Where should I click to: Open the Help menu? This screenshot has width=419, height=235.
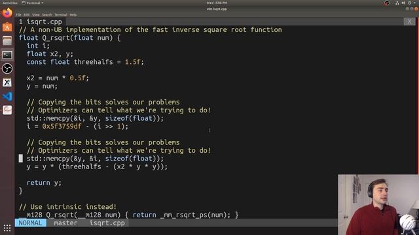tap(73, 15)
